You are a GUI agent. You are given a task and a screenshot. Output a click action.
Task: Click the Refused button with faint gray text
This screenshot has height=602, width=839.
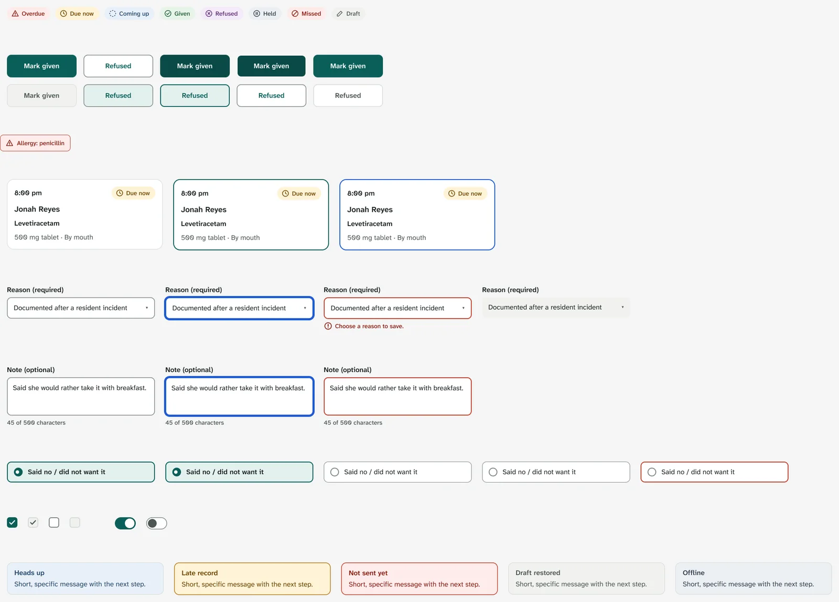(x=348, y=95)
